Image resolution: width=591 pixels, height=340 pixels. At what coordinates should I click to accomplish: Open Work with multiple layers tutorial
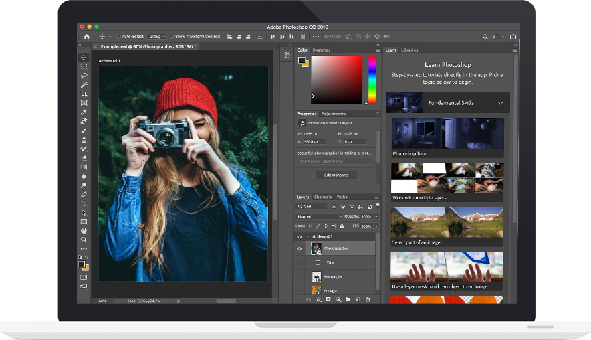click(447, 182)
